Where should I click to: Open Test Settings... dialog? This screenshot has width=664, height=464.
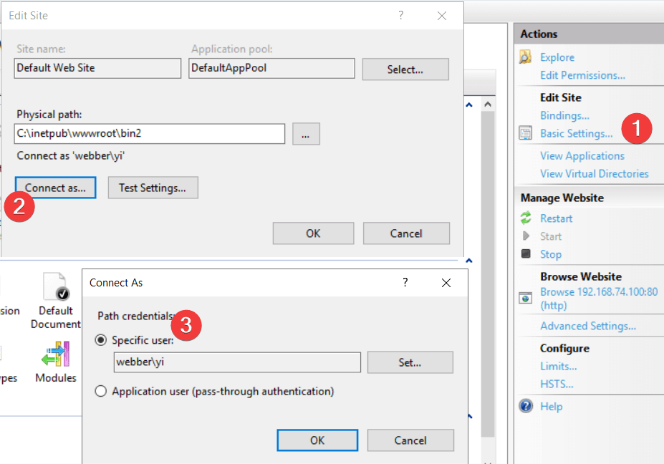(x=153, y=188)
